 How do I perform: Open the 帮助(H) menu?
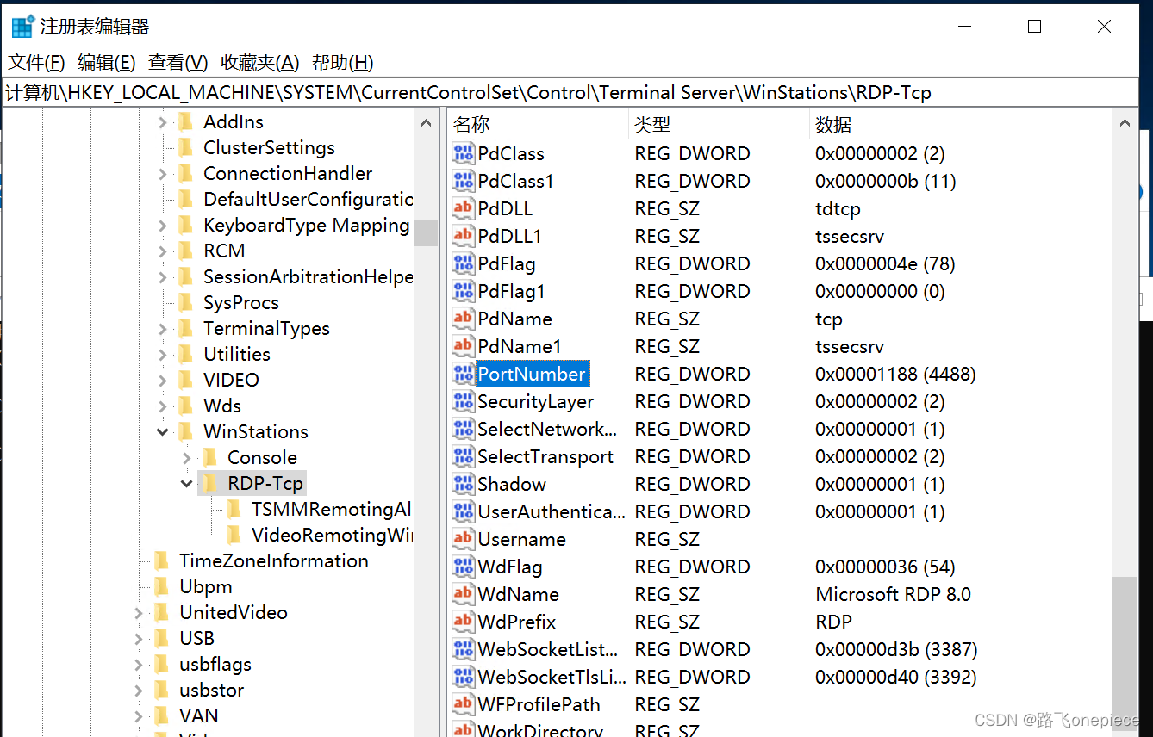[343, 63]
